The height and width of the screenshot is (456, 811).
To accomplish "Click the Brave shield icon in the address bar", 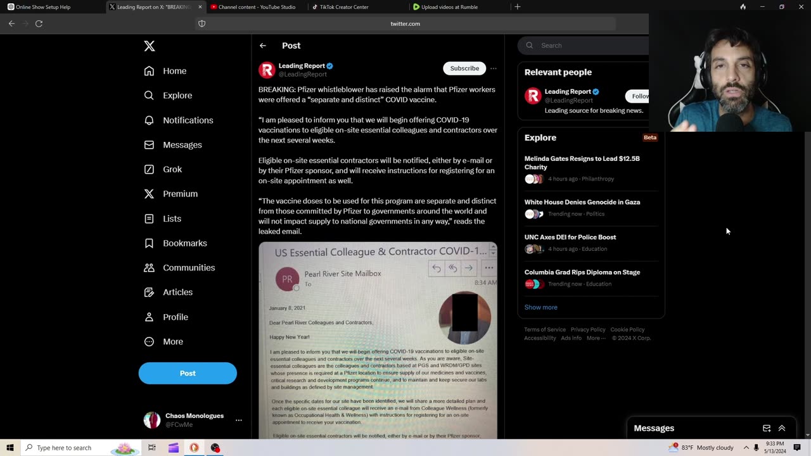I will (202, 23).
